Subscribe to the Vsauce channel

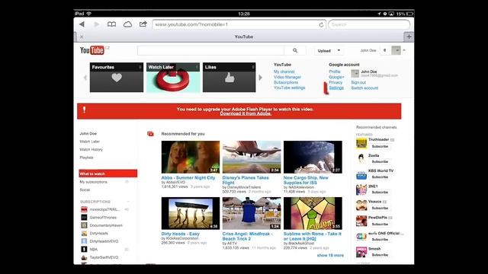click(x=380, y=208)
